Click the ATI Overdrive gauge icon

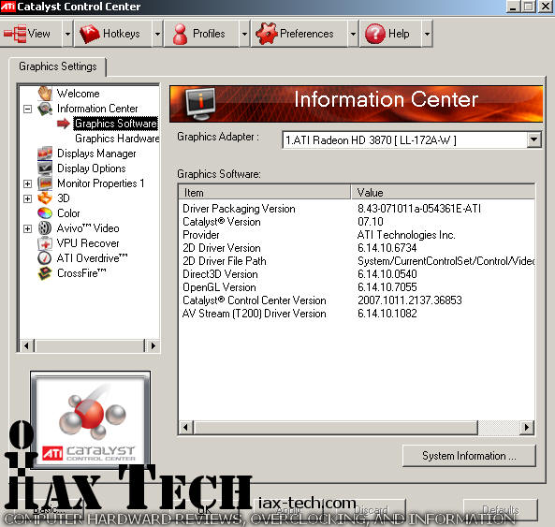click(x=45, y=258)
